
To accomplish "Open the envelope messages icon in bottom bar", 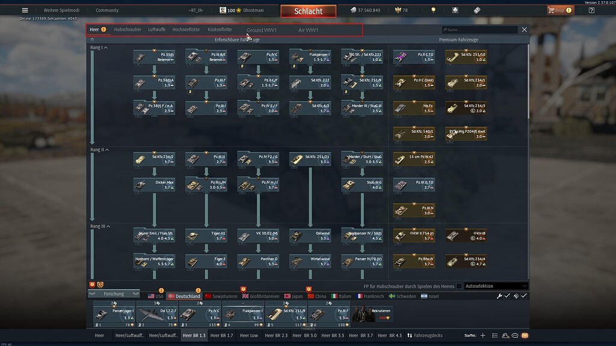I will pyautogui.click(x=526, y=335).
